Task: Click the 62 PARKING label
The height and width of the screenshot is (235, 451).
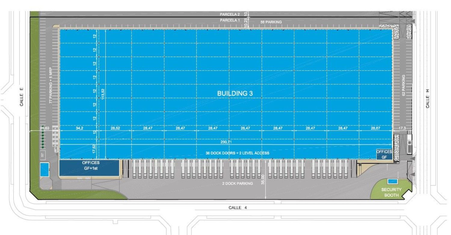Action: (403, 84)
